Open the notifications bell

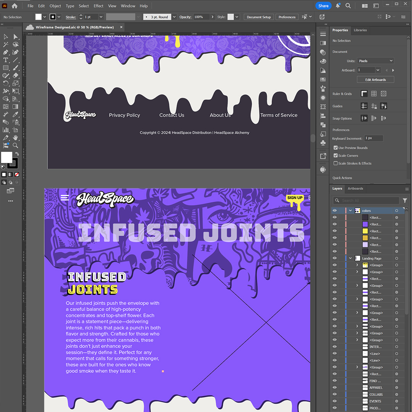click(x=338, y=6)
